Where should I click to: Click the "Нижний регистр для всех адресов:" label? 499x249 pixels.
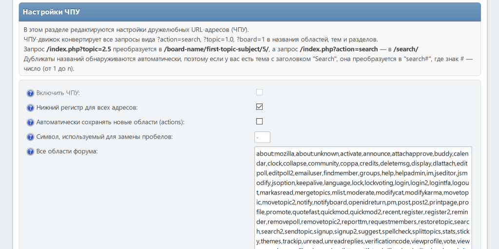pyautogui.click(x=87, y=107)
